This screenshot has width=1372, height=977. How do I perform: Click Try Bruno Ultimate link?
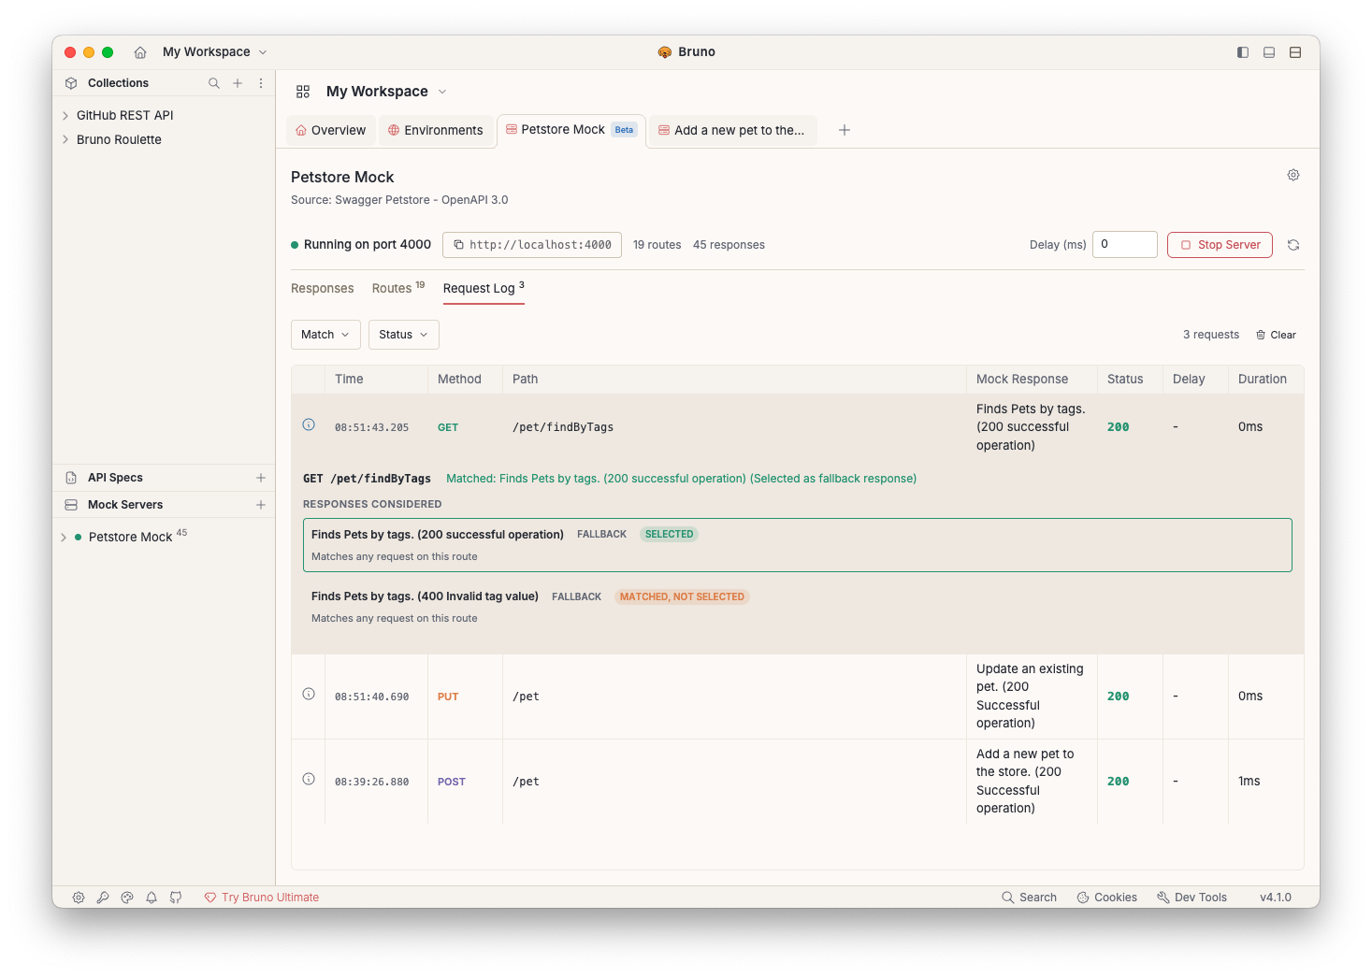pyautogui.click(x=262, y=898)
